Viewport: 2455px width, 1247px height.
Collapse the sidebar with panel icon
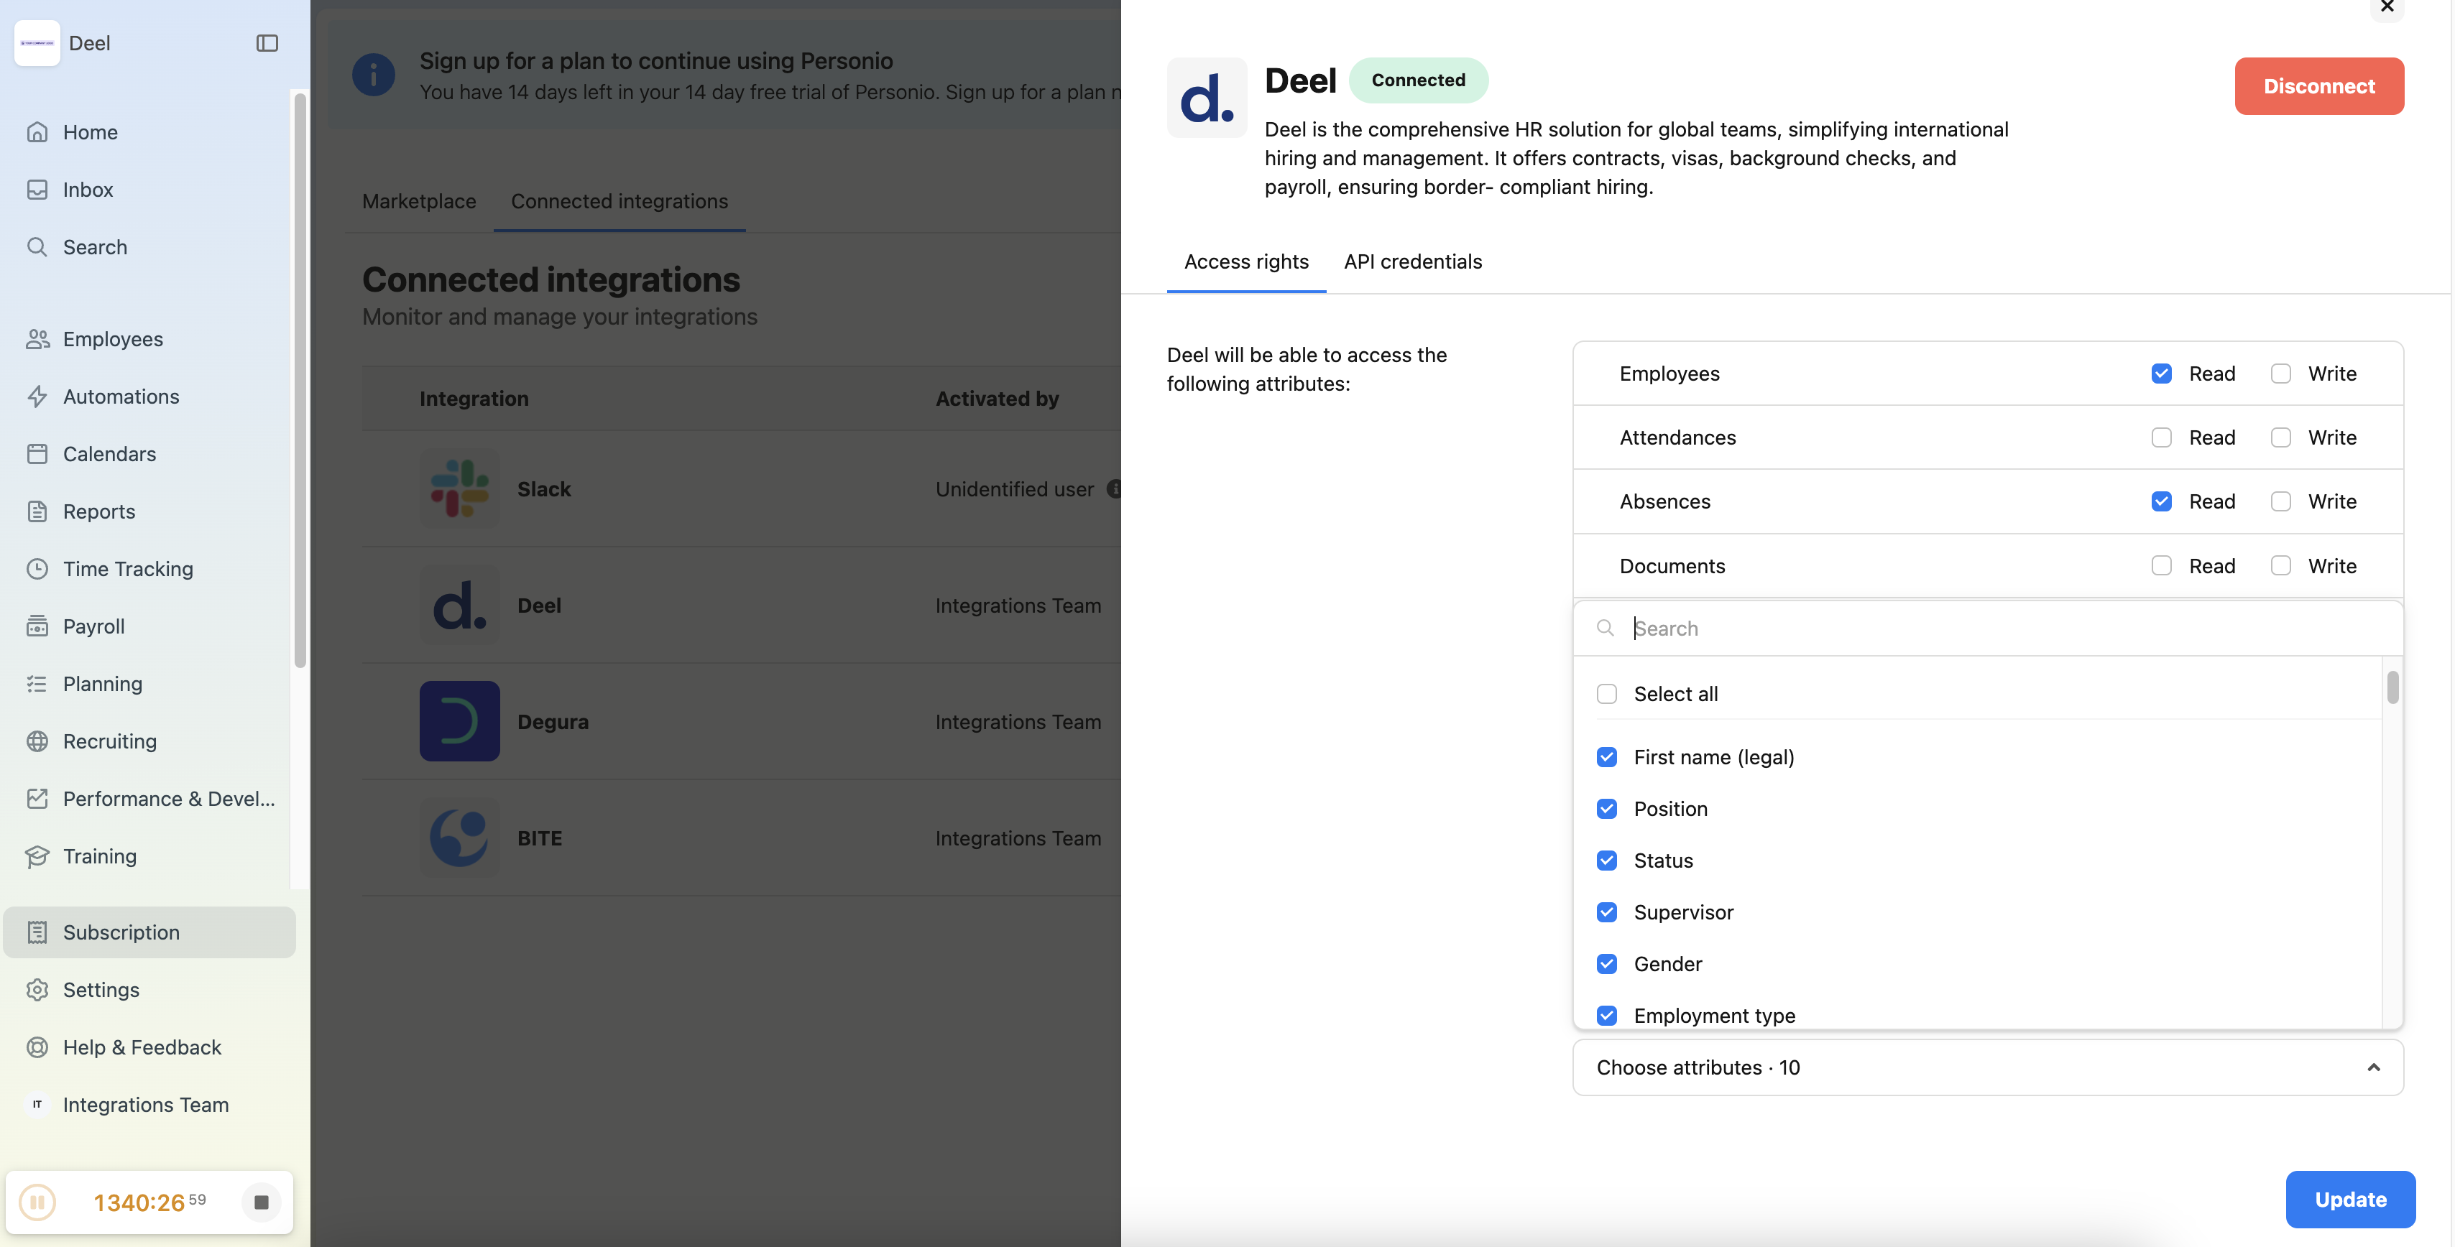267,43
